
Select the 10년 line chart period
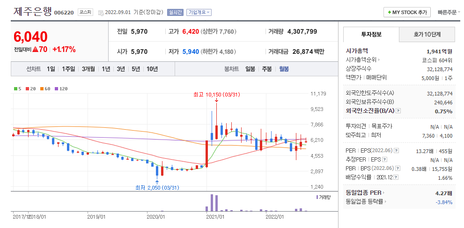click(x=152, y=69)
